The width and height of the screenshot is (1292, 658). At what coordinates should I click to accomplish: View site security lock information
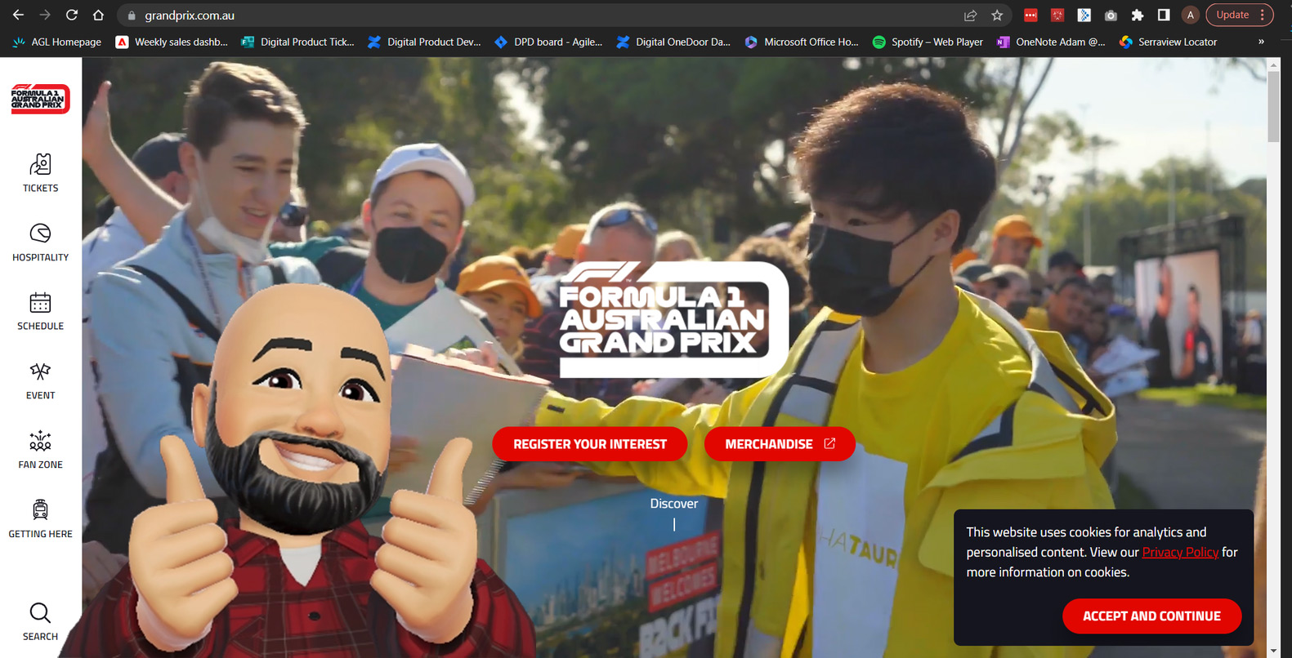[132, 16]
